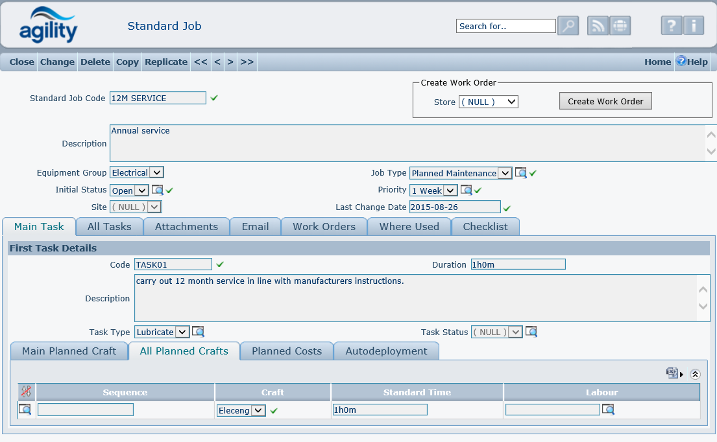This screenshot has width=717, height=442.
Task: Open the Store dropdown
Action: pyautogui.click(x=488, y=102)
